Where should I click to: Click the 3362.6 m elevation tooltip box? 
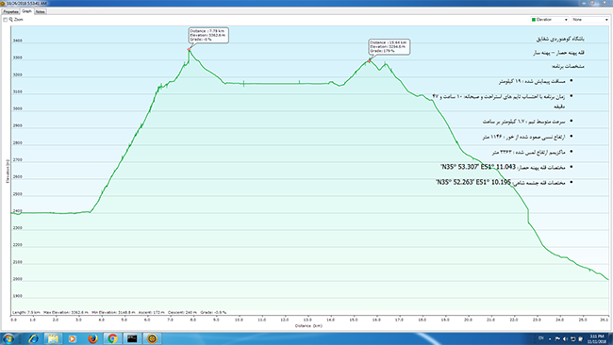[208, 35]
